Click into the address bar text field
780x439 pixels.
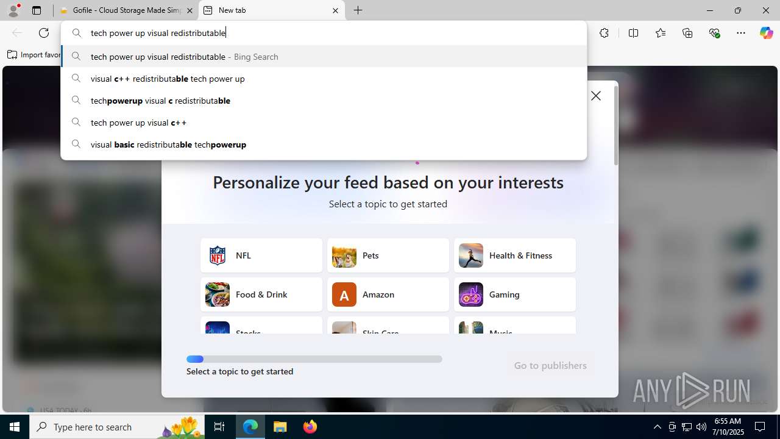(x=324, y=33)
